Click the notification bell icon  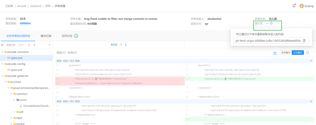[294, 6]
